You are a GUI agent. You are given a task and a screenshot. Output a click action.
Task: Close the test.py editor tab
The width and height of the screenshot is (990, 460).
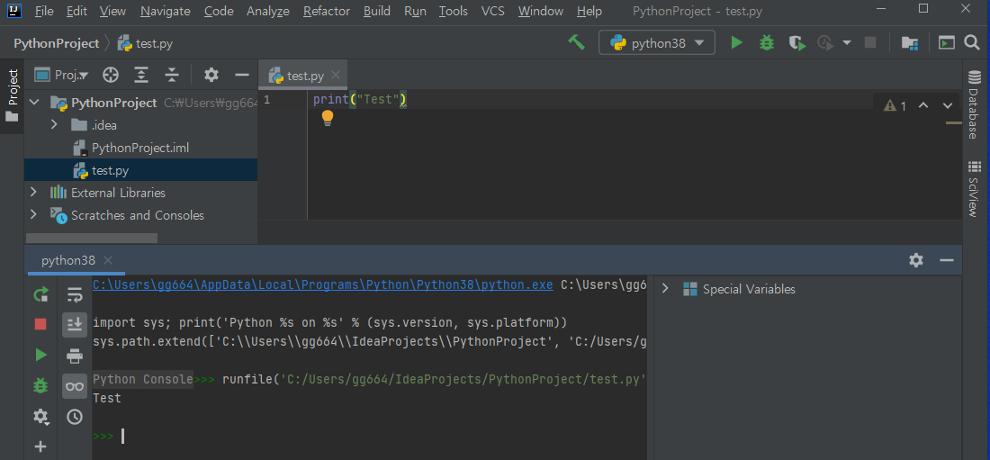(x=336, y=76)
